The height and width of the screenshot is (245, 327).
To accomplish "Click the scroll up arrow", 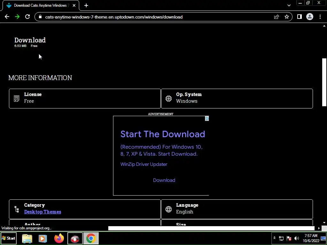I will pyautogui.click(x=324, y=26).
